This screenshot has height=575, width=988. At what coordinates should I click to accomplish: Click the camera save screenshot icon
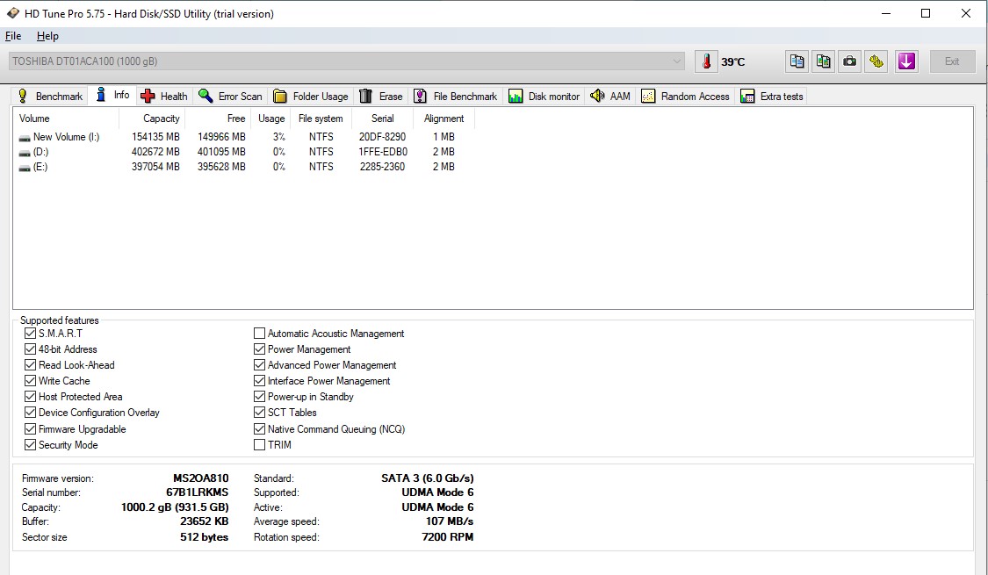(x=849, y=61)
